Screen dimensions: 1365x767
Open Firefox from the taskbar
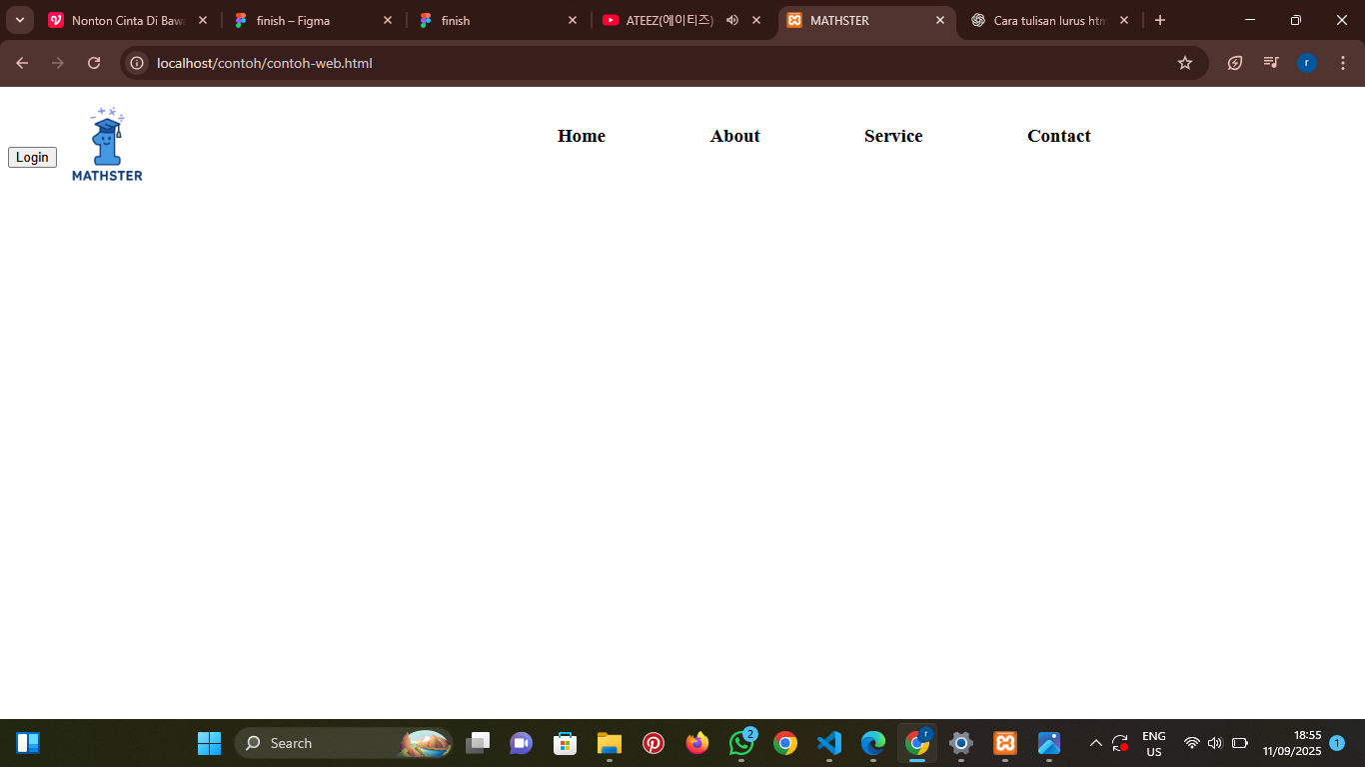(697, 743)
